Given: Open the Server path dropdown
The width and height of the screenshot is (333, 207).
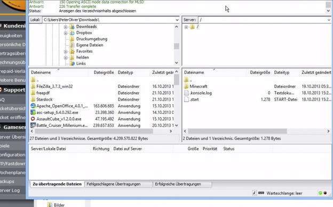Looking at the screenshot, I should coord(329,20).
